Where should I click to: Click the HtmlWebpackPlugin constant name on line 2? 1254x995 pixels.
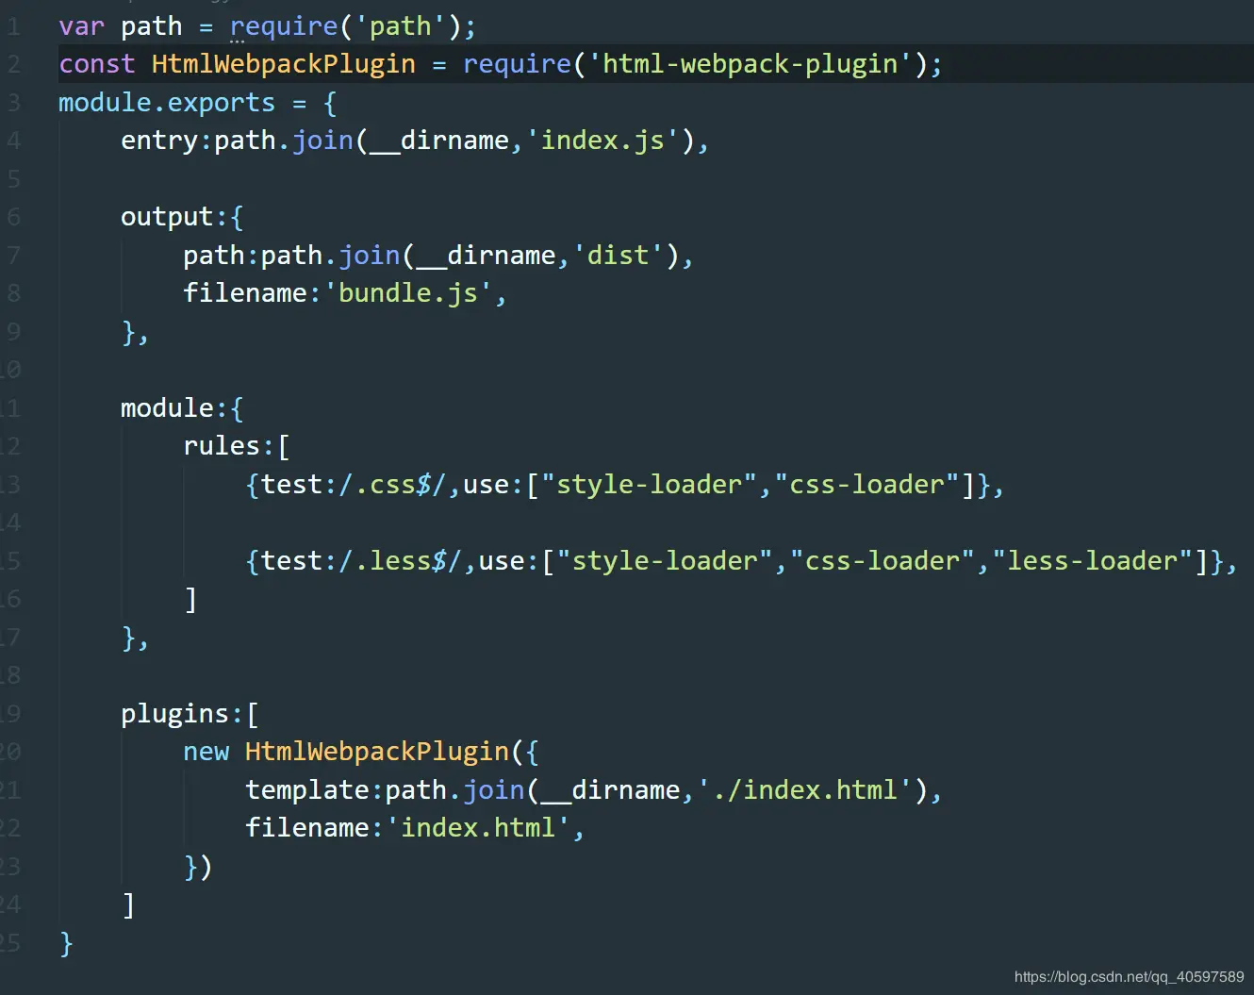tap(283, 64)
